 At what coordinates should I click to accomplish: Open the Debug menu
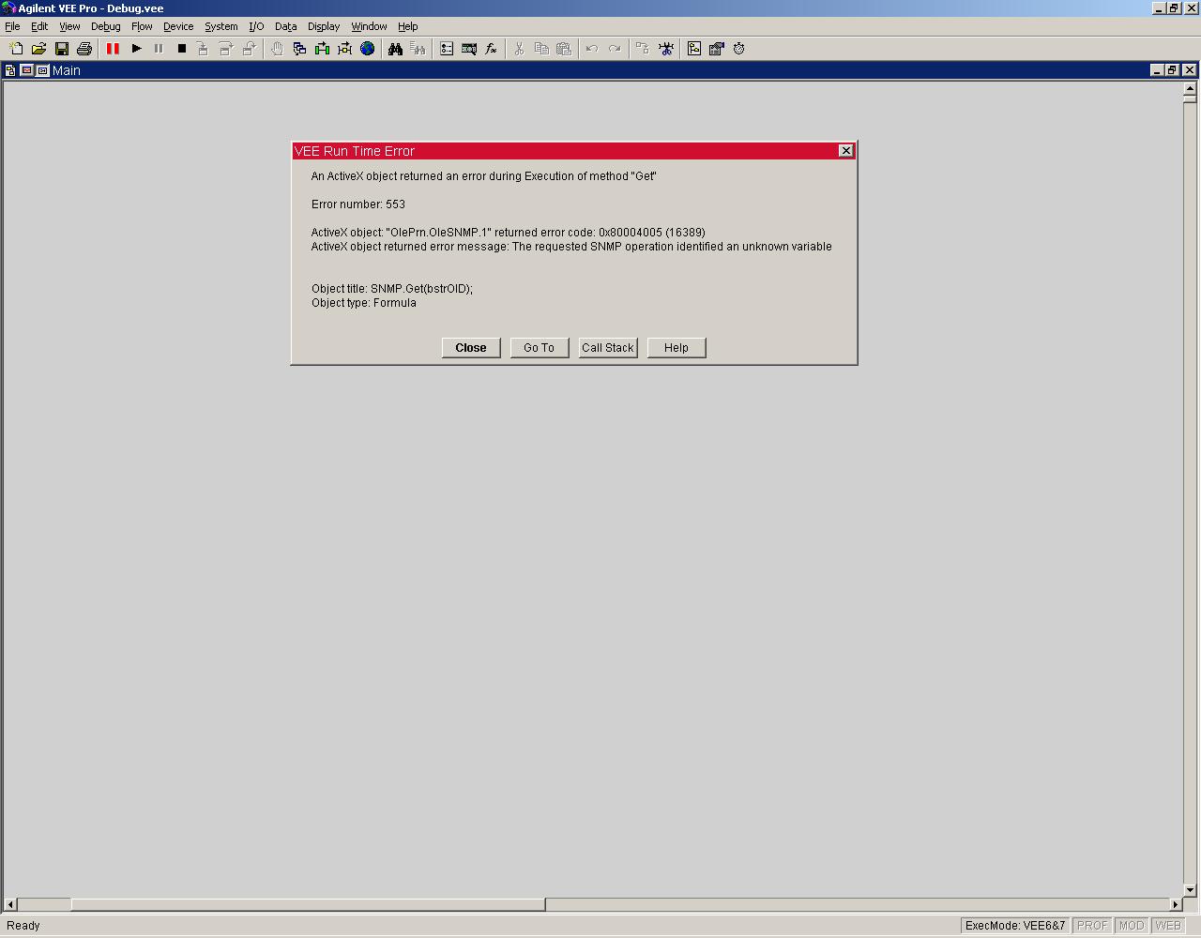coord(105,26)
